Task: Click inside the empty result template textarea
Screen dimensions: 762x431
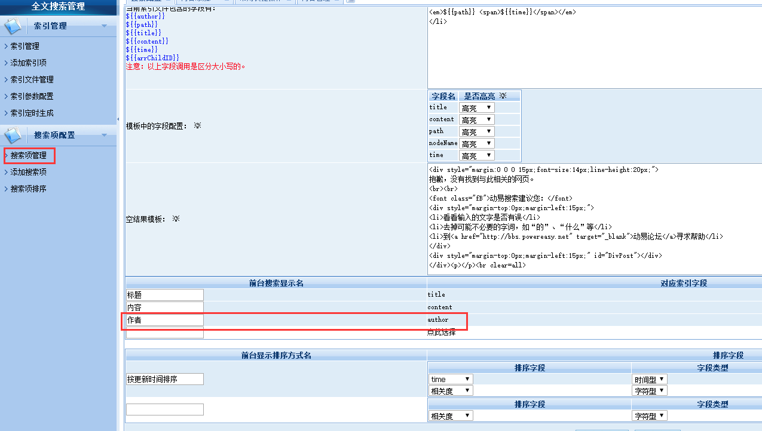Action: click(x=592, y=218)
